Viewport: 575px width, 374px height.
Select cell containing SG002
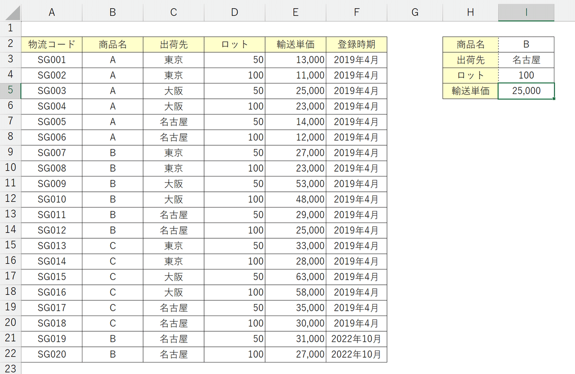pos(52,75)
